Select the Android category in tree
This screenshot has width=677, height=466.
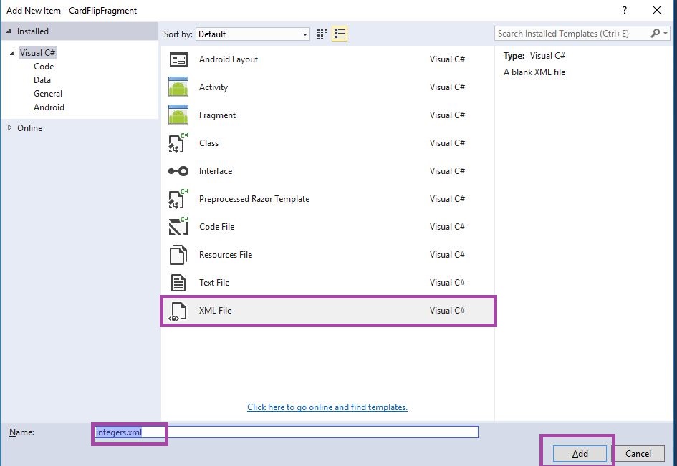(x=49, y=107)
